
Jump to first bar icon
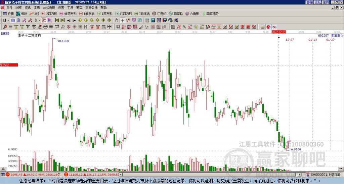click(x=56, y=20)
